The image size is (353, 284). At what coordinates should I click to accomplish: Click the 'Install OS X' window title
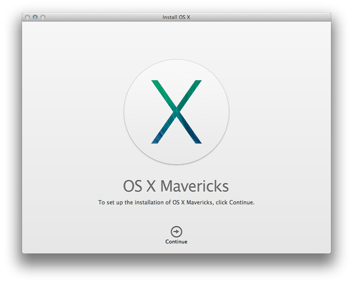(x=176, y=17)
